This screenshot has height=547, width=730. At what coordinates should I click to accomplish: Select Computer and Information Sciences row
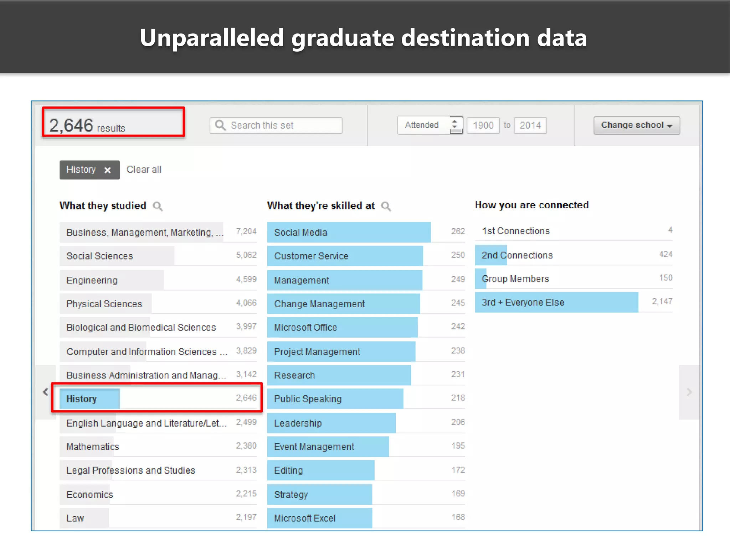[x=158, y=351]
